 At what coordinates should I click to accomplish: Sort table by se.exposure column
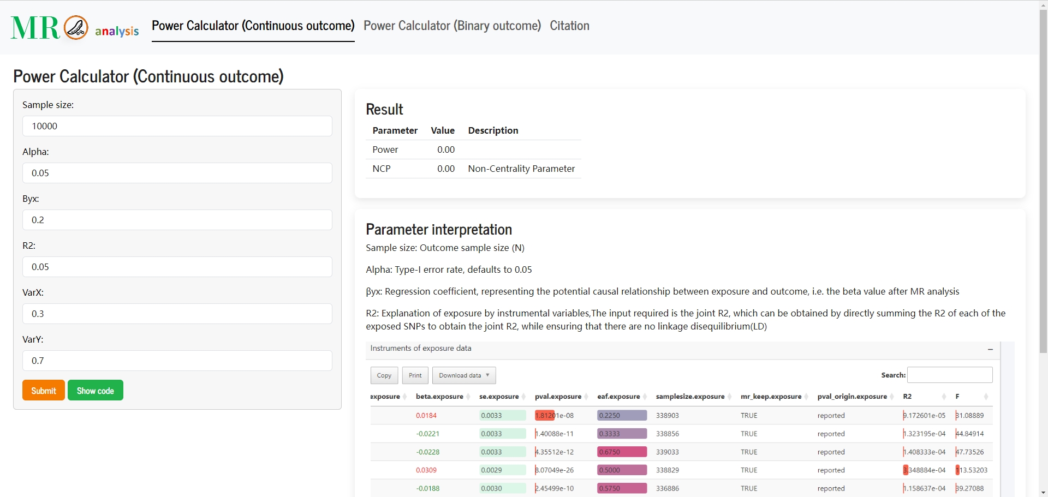[x=502, y=397]
